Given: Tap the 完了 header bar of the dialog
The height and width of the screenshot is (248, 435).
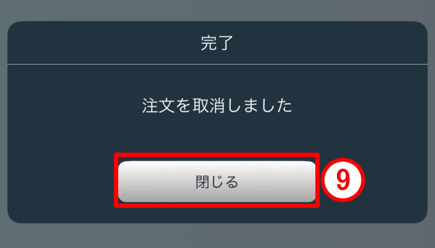Looking at the screenshot, I should click(217, 42).
